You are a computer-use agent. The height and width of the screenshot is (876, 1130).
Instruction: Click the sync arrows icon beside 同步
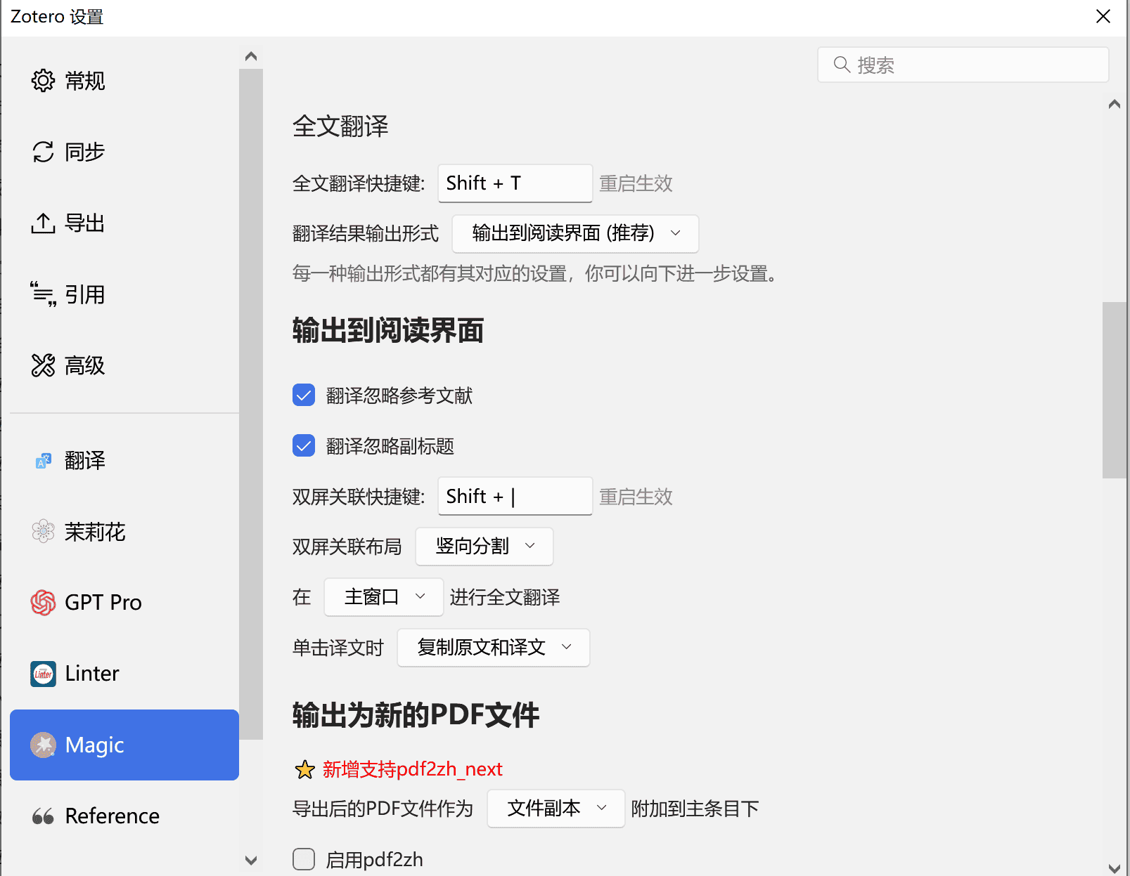[43, 152]
